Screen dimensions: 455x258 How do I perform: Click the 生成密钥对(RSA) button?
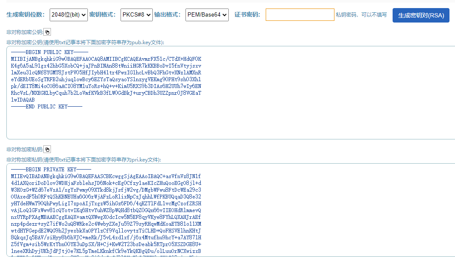421,15
